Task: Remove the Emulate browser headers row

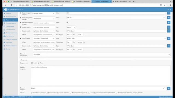Action: [169, 22]
